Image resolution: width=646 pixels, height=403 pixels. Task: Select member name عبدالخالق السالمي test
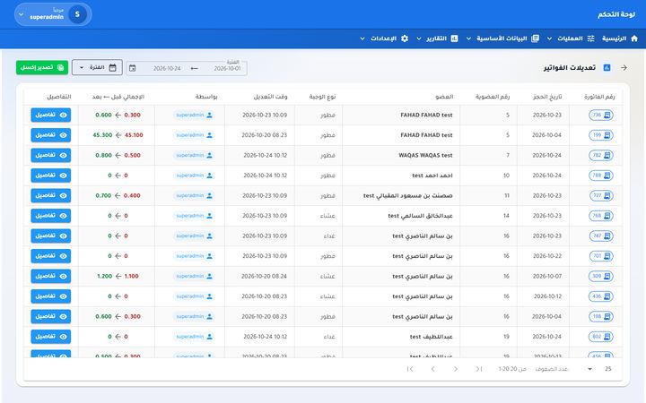click(x=420, y=216)
